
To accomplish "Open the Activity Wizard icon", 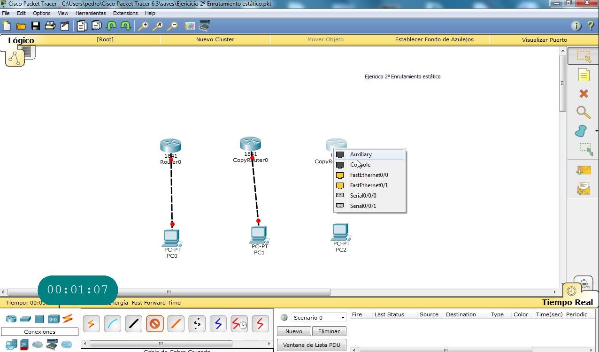I will tap(65, 26).
